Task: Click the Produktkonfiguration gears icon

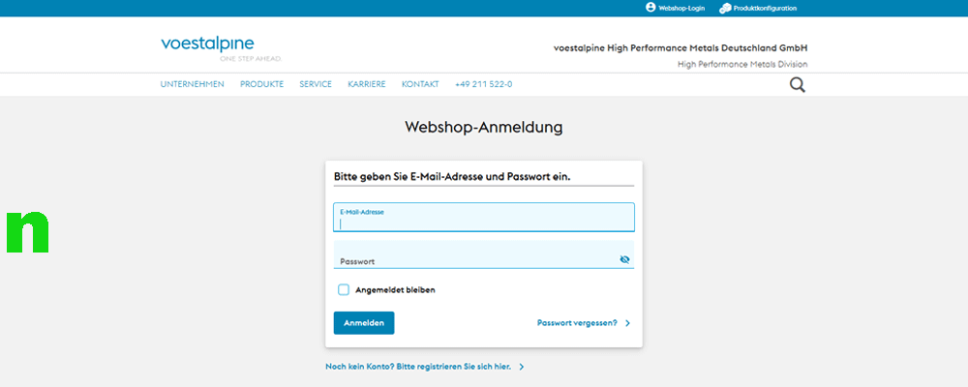Action: [725, 8]
